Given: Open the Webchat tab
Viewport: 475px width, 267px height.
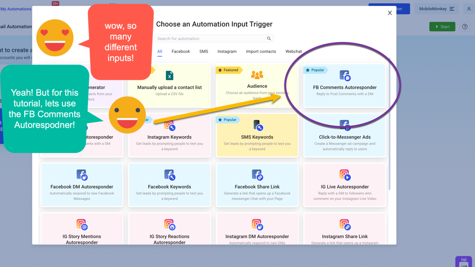Looking at the screenshot, I should pos(294,51).
